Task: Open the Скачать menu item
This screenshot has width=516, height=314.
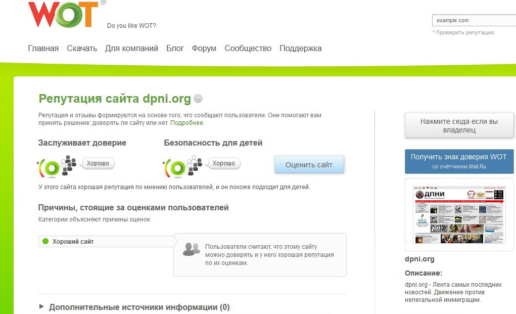Action: 82,49
